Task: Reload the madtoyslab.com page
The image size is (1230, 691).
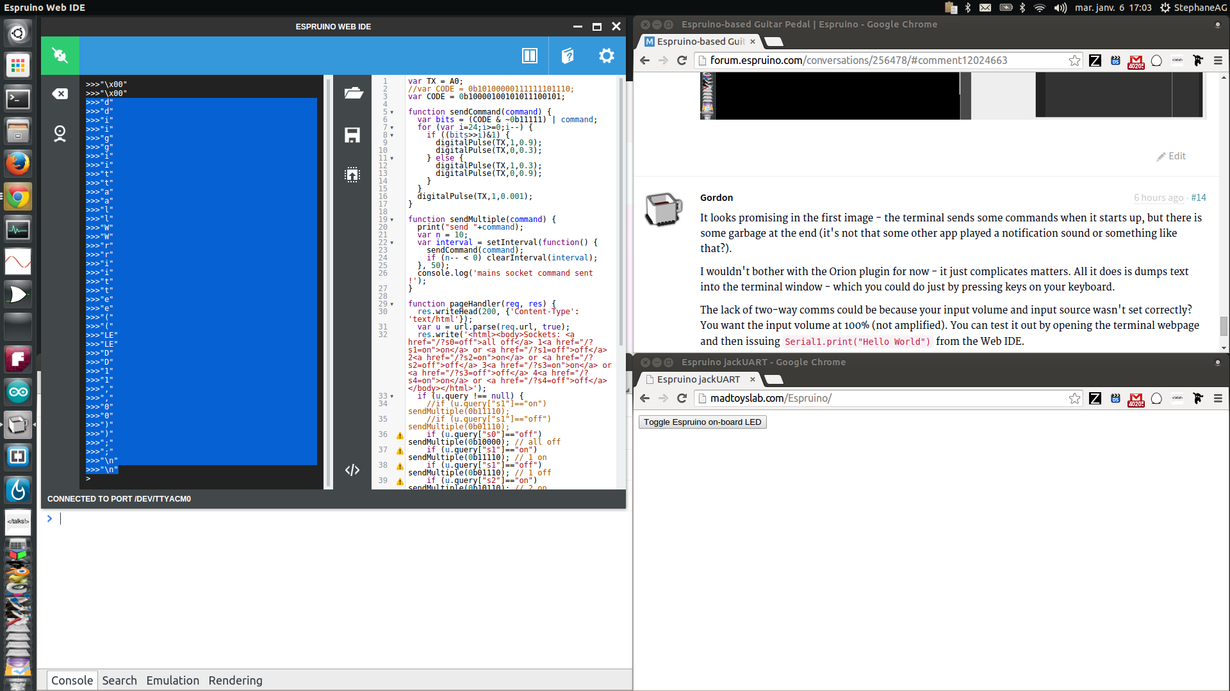Action: (682, 398)
